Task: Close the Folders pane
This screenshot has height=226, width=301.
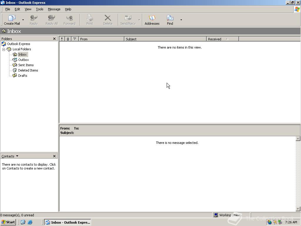Action: pyautogui.click(x=54, y=39)
